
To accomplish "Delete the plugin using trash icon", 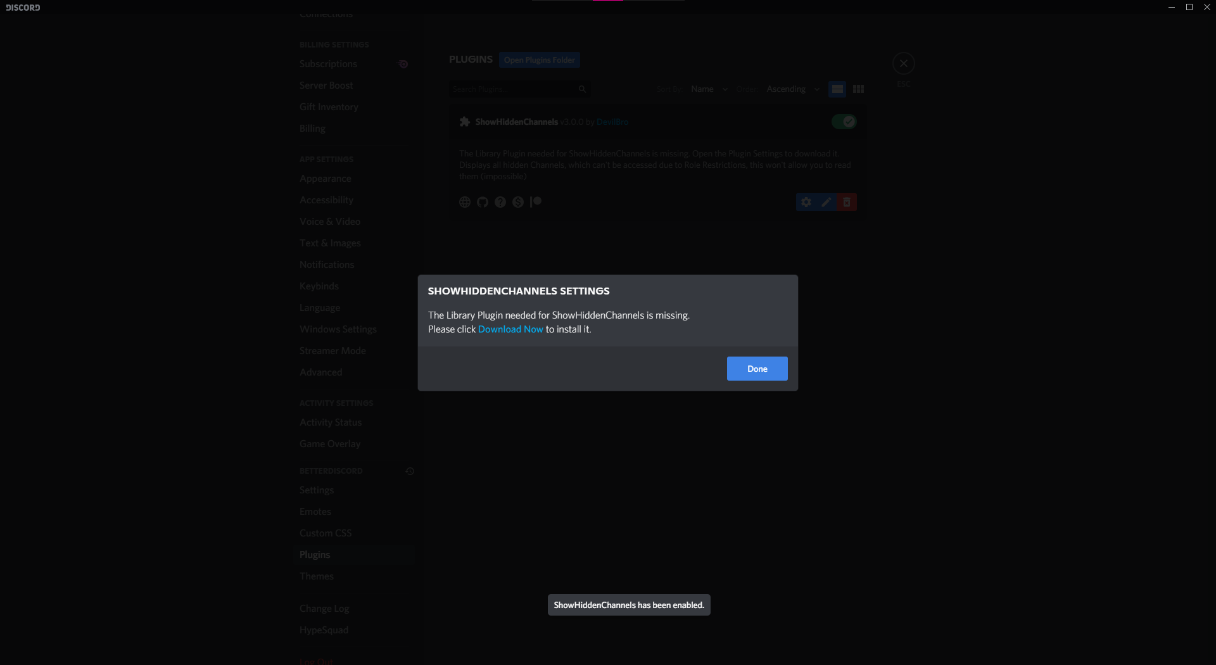I will pos(846,201).
